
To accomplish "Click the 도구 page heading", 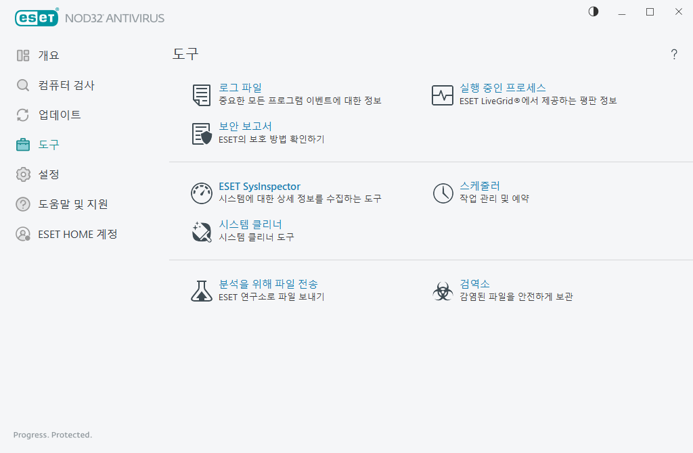I will pyautogui.click(x=185, y=54).
